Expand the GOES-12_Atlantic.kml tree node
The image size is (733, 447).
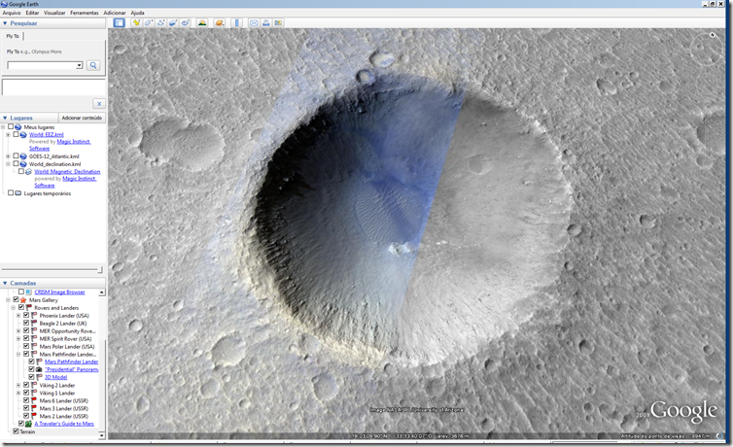click(x=8, y=156)
